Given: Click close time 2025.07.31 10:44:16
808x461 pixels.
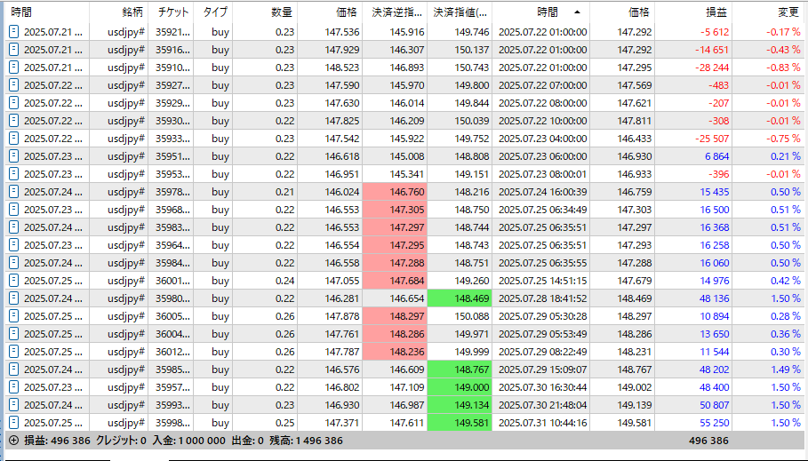Looking at the screenshot, I should 542,423.
